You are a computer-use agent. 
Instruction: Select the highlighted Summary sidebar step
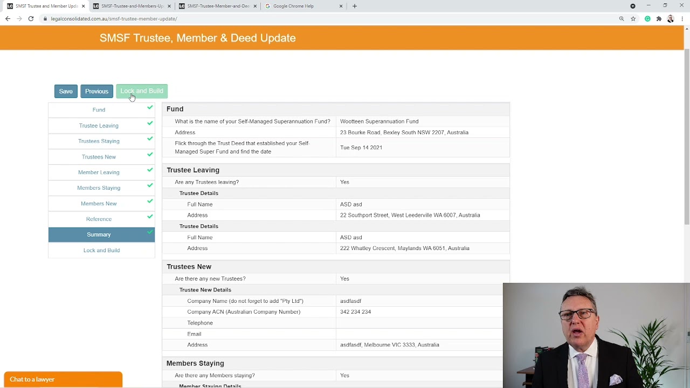coord(101,234)
